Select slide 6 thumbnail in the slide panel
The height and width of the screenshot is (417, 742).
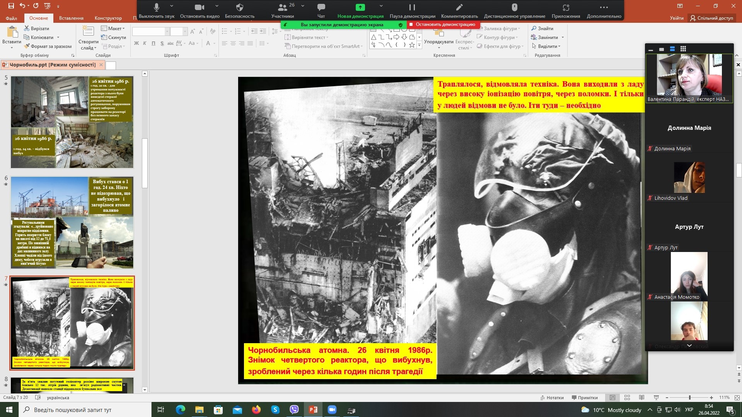click(72, 223)
